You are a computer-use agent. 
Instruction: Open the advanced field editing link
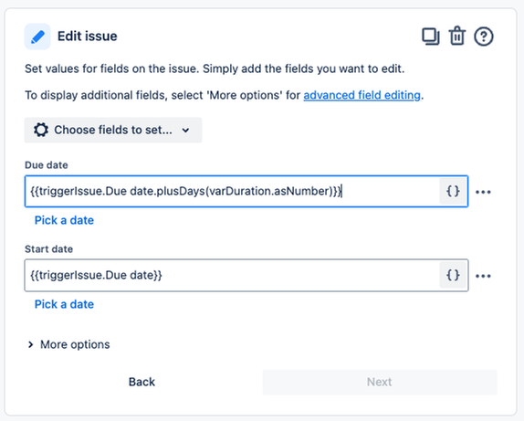362,95
